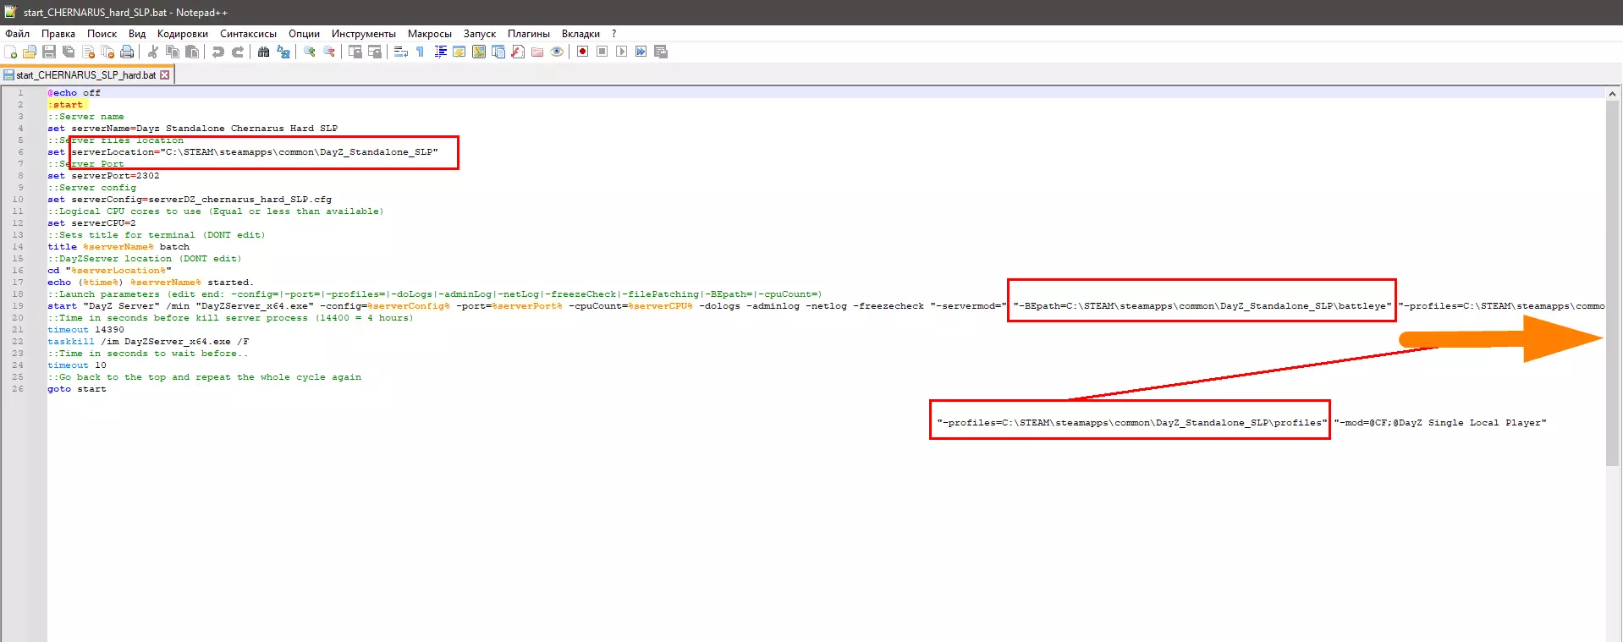Screen dimensions: 1623x642
Task: Open the user-defined language icon
Action: click(459, 52)
